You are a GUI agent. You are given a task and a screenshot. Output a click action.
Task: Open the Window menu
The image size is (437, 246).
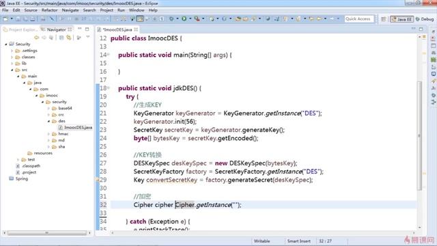coord(137,10)
